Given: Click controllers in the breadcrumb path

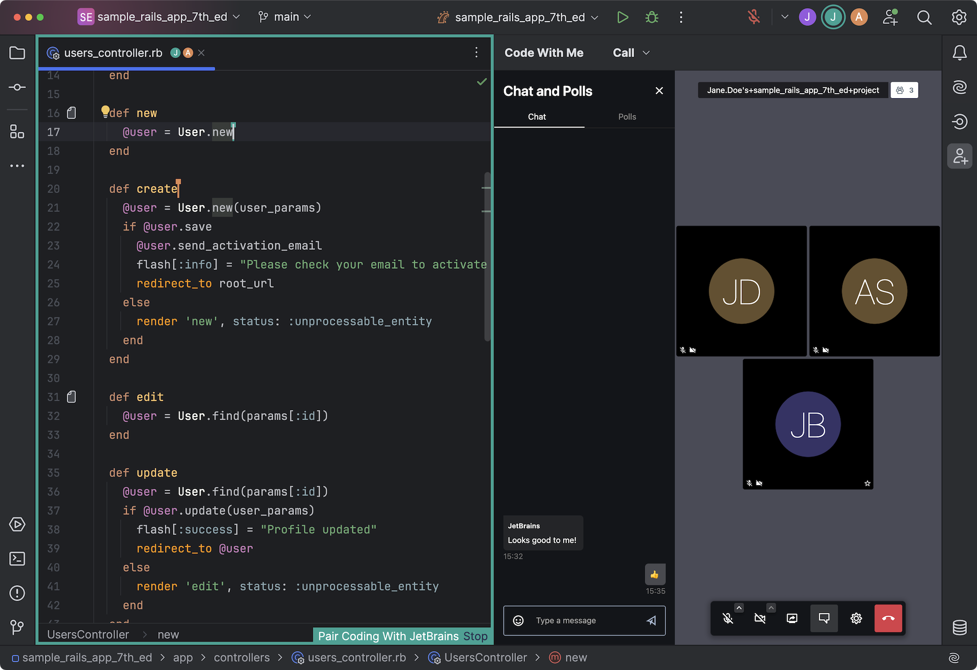Looking at the screenshot, I should [x=242, y=658].
